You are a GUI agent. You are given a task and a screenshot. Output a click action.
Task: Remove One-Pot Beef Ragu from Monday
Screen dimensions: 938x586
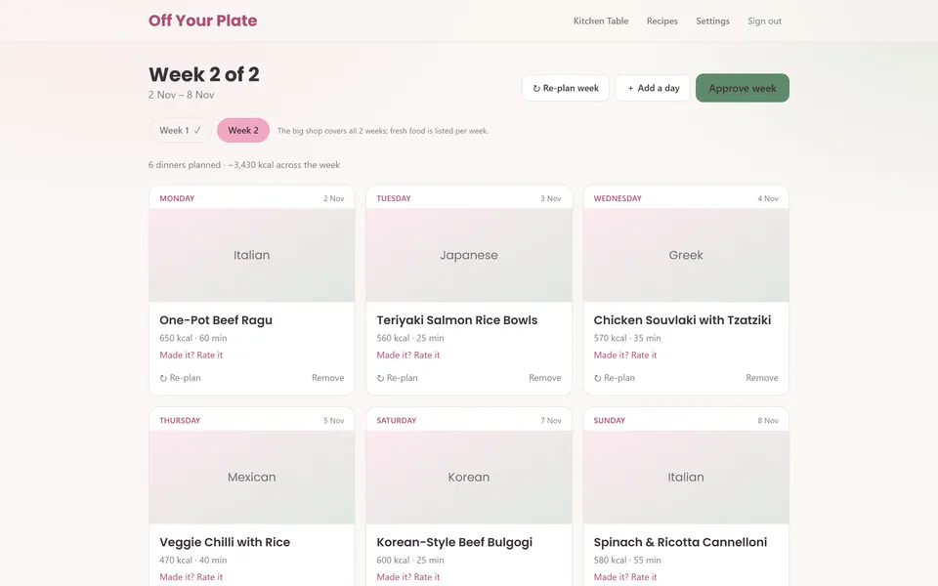(328, 378)
